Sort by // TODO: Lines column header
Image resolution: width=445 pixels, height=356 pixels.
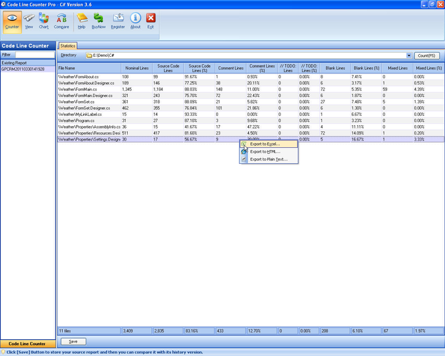(x=288, y=68)
